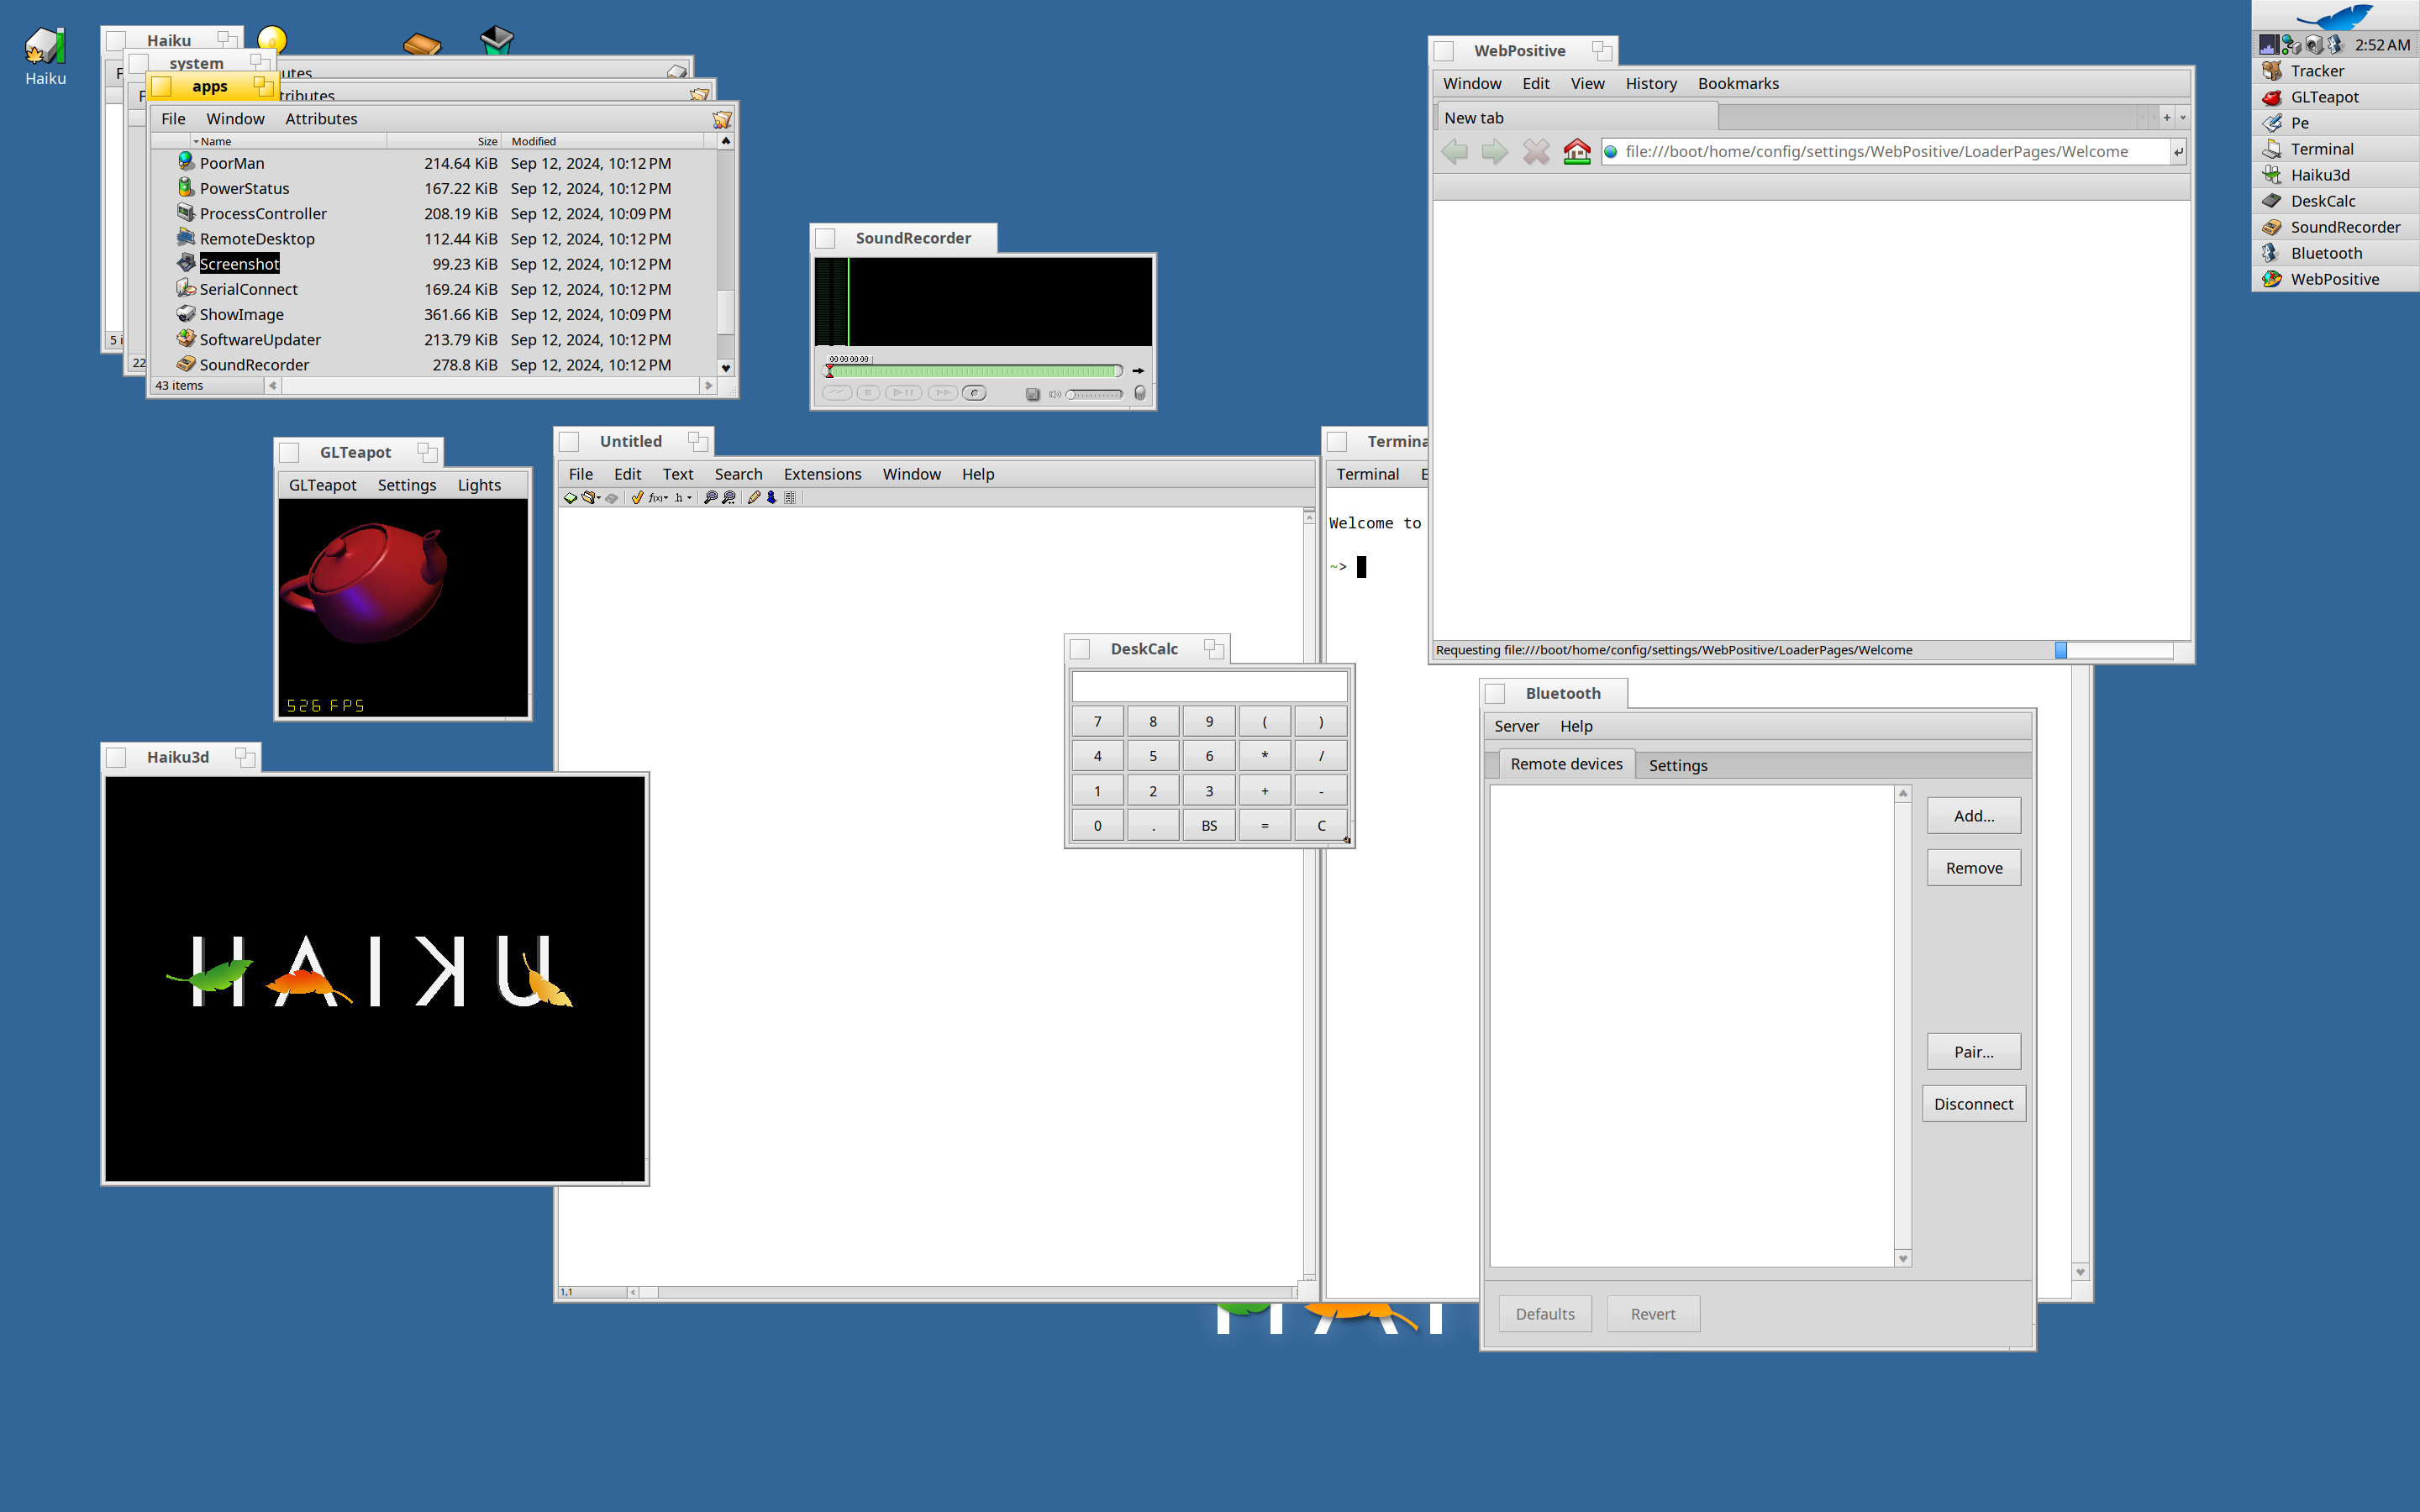Open the History menu in WebPositive
The height and width of the screenshot is (1512, 2420).
tap(1651, 84)
